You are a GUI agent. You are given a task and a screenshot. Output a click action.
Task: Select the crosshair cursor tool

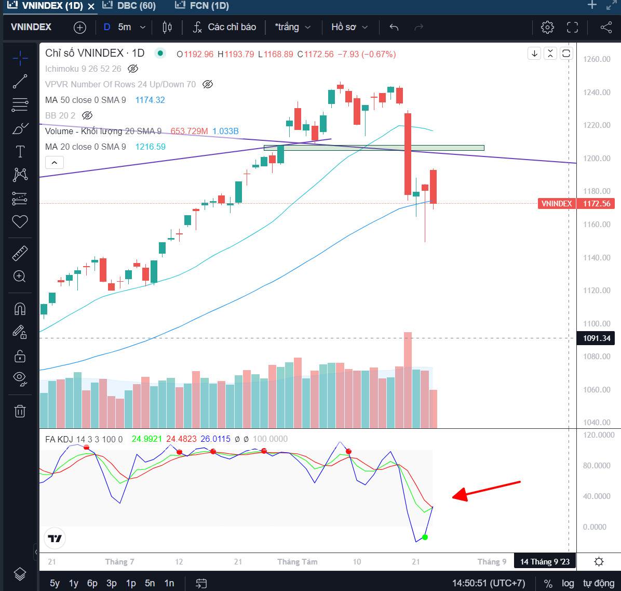[x=20, y=58]
